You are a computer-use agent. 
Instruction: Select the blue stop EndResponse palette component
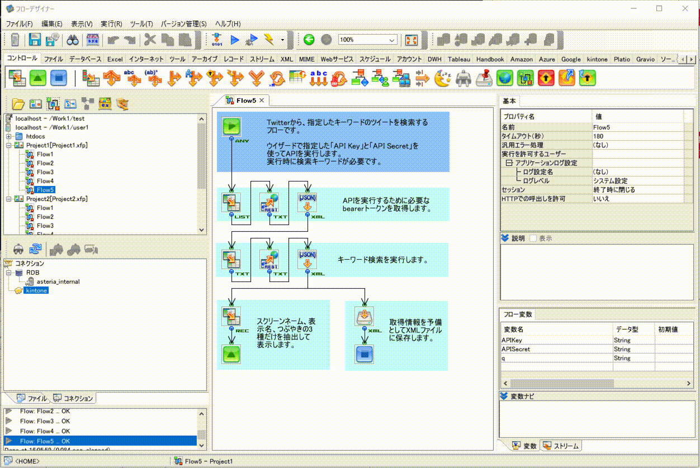click(59, 78)
